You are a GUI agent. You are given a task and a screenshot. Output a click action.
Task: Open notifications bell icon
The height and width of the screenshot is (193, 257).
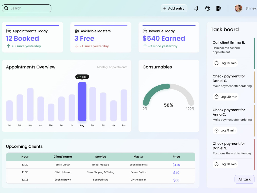196,8
